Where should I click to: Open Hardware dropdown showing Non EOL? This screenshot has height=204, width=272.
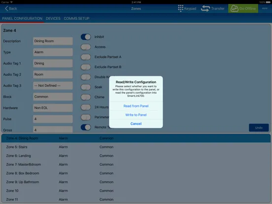53,108
